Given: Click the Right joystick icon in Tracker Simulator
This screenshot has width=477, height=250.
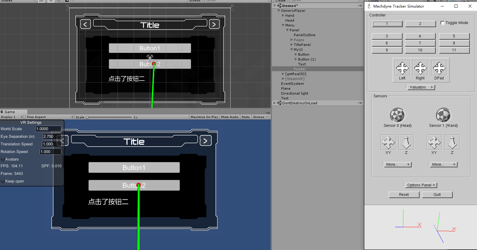Looking at the screenshot, I should (420, 68).
